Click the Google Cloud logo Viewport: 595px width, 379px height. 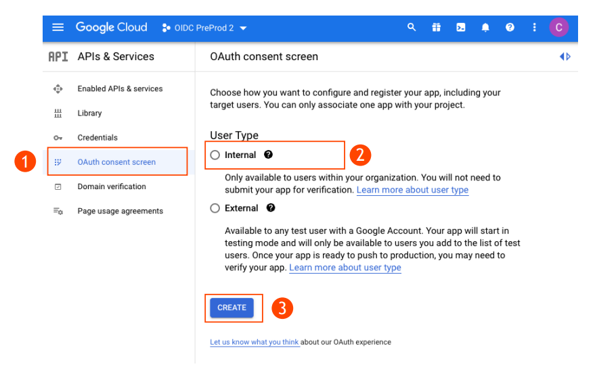click(111, 28)
